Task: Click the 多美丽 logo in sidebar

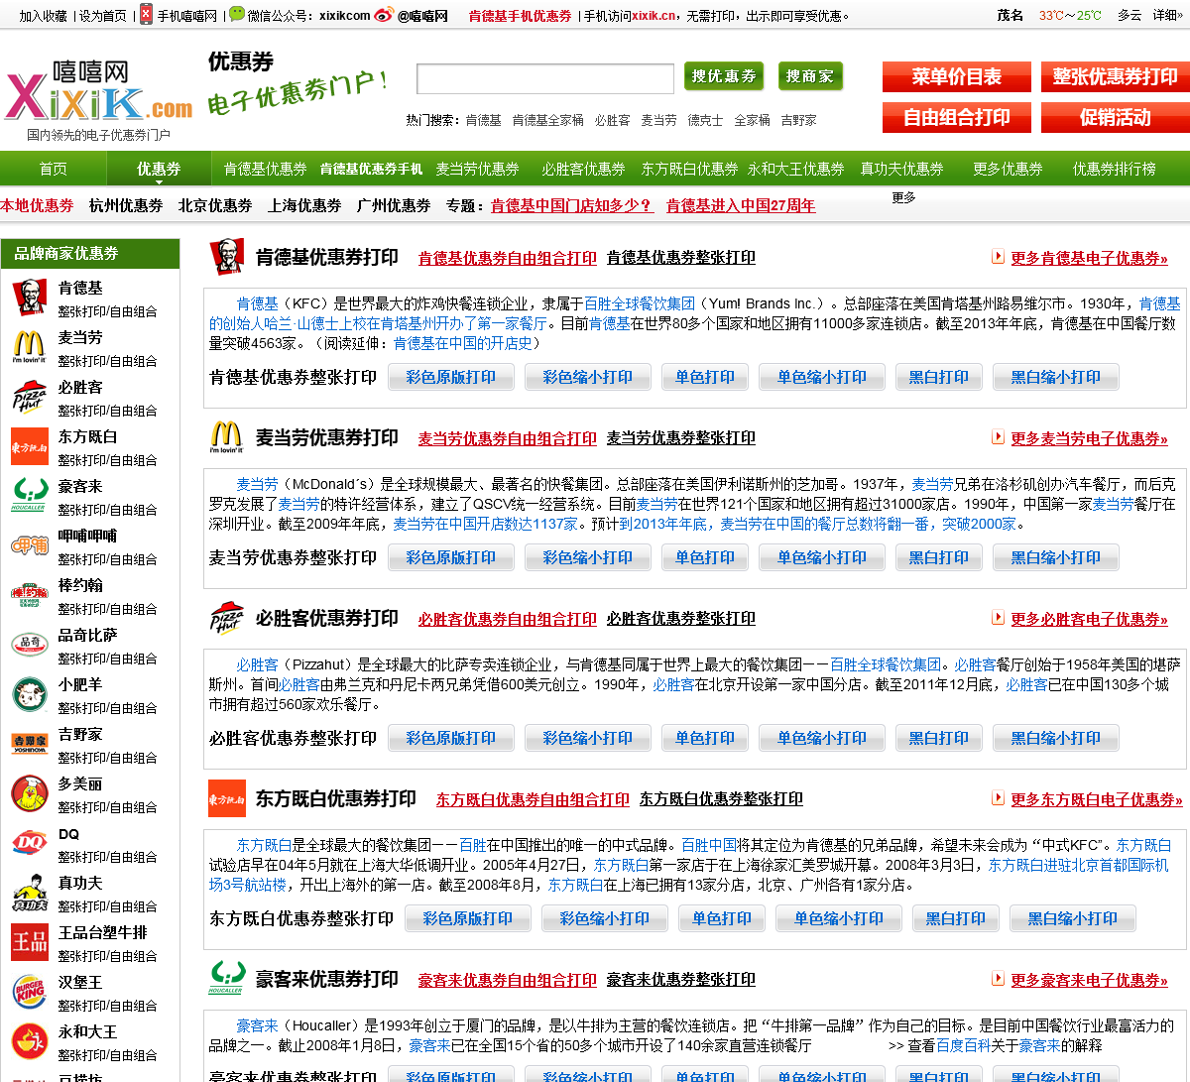Action: 29,793
